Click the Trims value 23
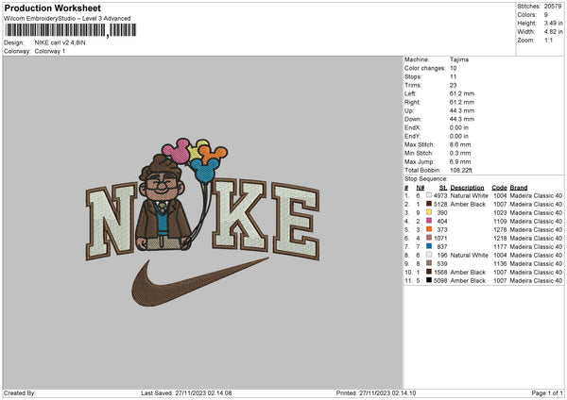Screen dimensions: 567x400 point(453,85)
